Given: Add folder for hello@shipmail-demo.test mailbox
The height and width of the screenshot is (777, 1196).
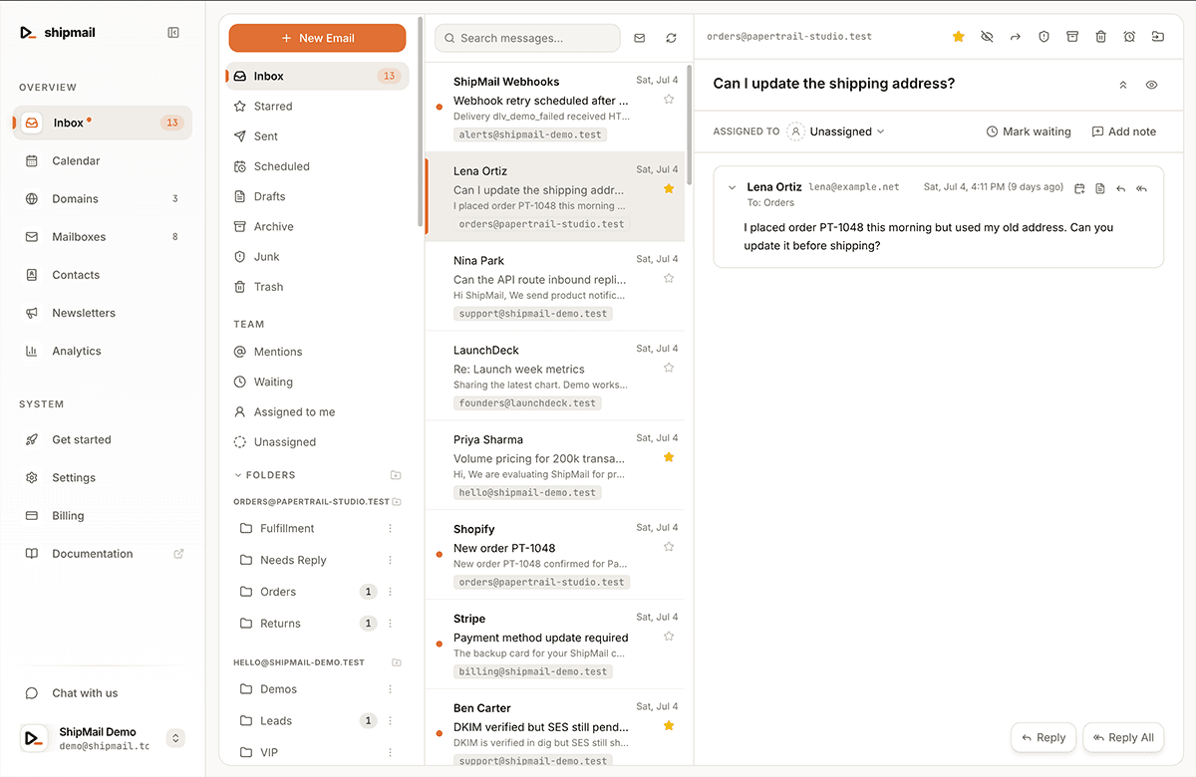Looking at the screenshot, I should click(397, 662).
